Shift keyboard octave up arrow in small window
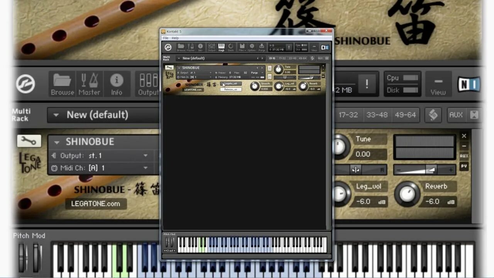The height and width of the screenshot is (278, 494). [174, 251]
